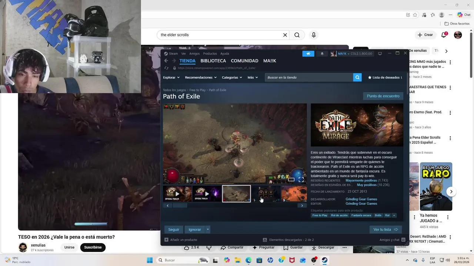The width and height of the screenshot is (474, 266).
Task: Click the Ignorar button
Action: tap(195, 229)
